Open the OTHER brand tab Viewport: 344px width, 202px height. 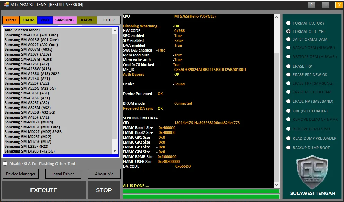[x=108, y=20]
